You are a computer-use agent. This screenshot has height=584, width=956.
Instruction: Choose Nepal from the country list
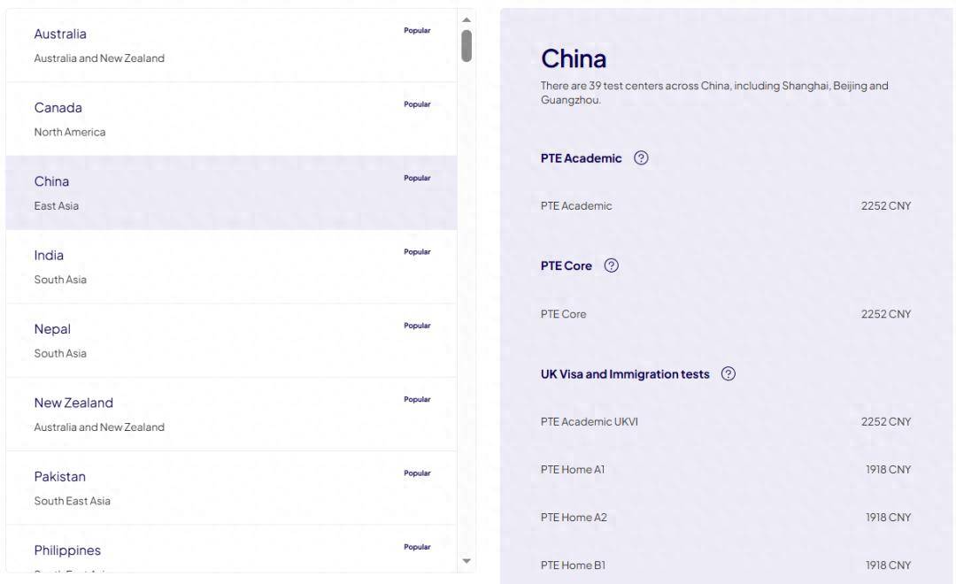[231, 341]
